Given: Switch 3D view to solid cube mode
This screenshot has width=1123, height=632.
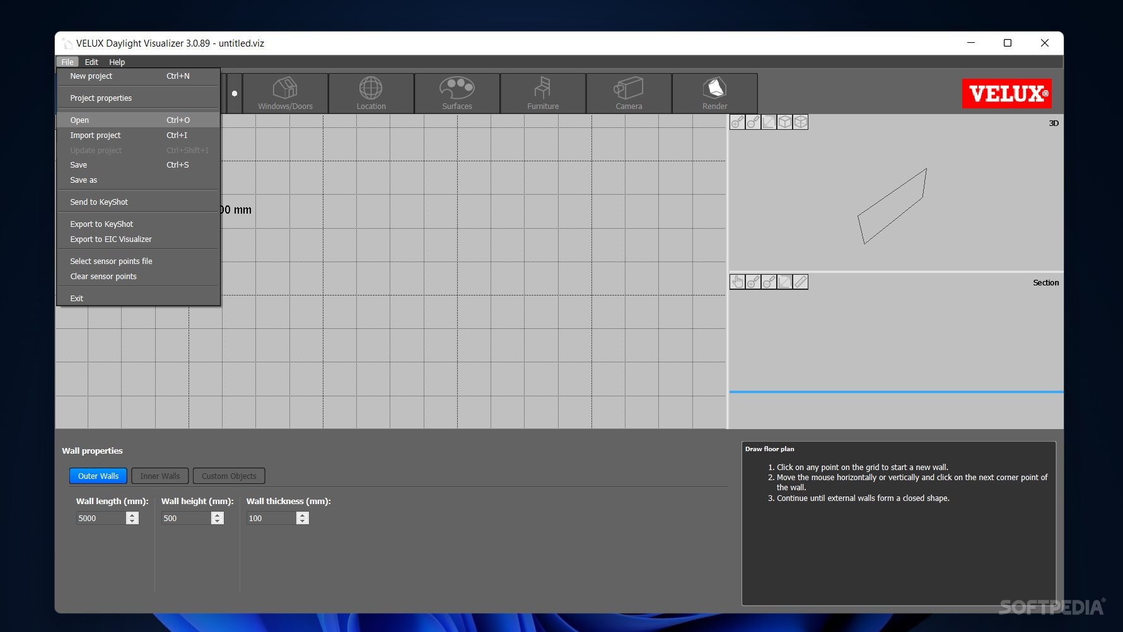Looking at the screenshot, I should [784, 122].
